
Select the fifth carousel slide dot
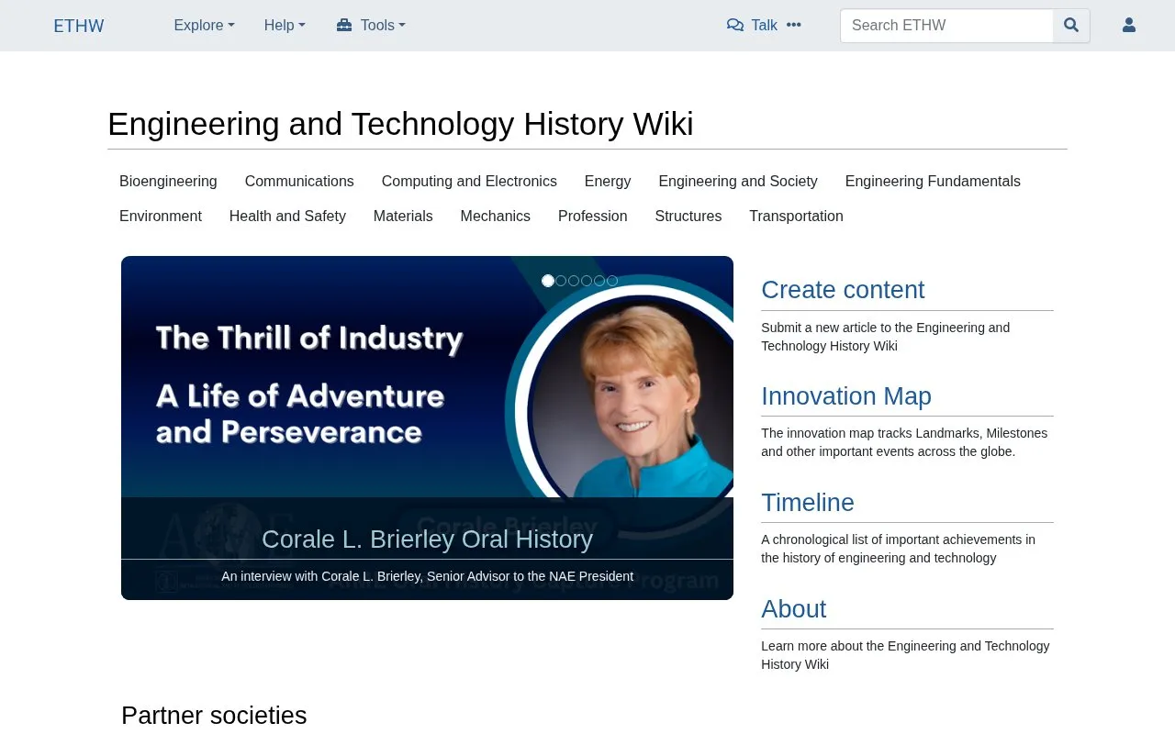599,281
